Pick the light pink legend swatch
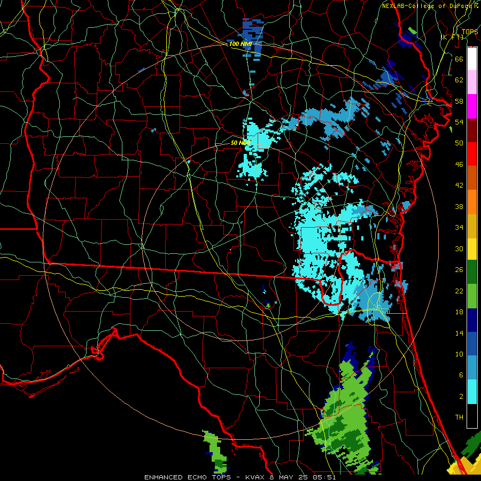This screenshot has height=481, width=481. pos(472,82)
